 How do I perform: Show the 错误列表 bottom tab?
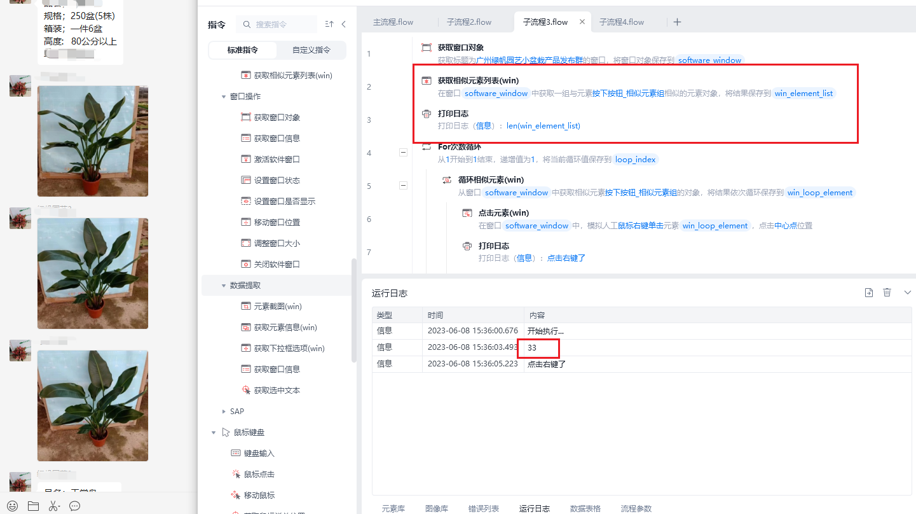tap(484, 508)
